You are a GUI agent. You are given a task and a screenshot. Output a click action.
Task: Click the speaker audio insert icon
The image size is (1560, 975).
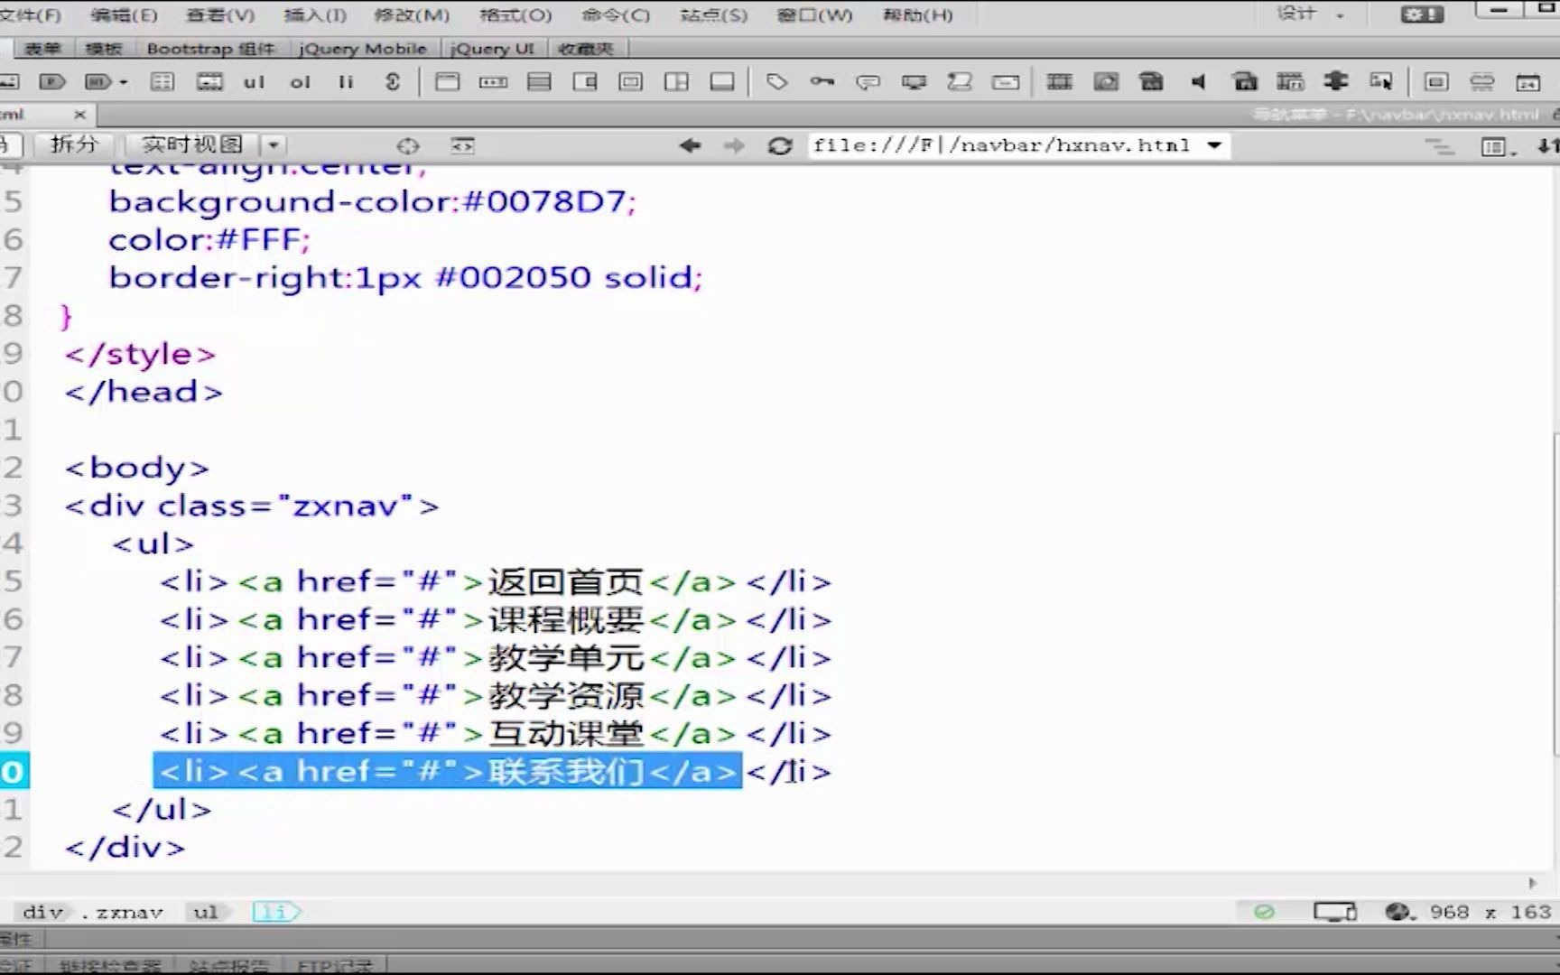click(1198, 82)
